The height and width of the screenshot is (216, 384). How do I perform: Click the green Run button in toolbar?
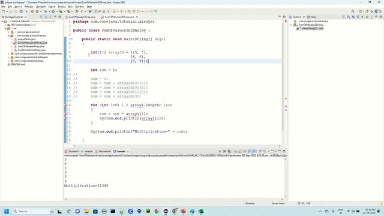tap(53, 11)
